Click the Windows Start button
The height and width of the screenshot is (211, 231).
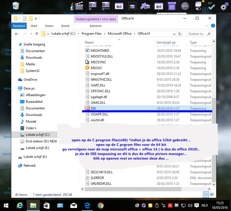click(x=6, y=205)
